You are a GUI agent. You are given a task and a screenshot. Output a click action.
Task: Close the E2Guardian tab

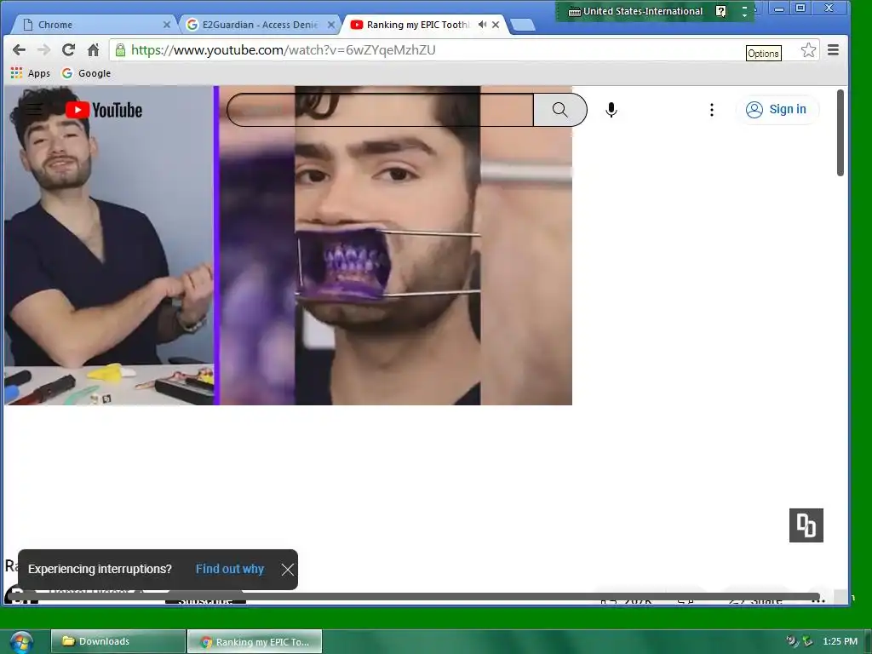point(331,25)
